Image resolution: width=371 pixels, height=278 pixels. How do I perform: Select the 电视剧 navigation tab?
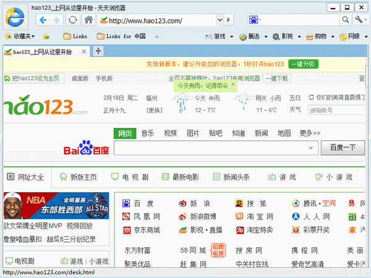click(130, 177)
